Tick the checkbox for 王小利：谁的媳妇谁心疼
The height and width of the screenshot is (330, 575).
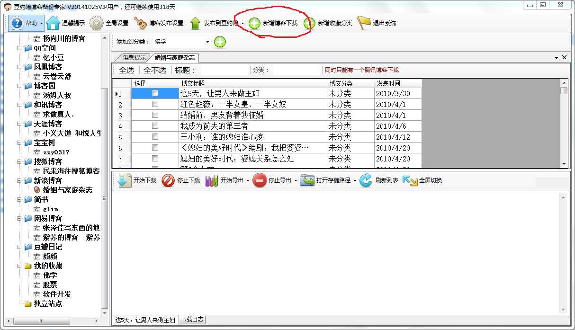pyautogui.click(x=154, y=137)
